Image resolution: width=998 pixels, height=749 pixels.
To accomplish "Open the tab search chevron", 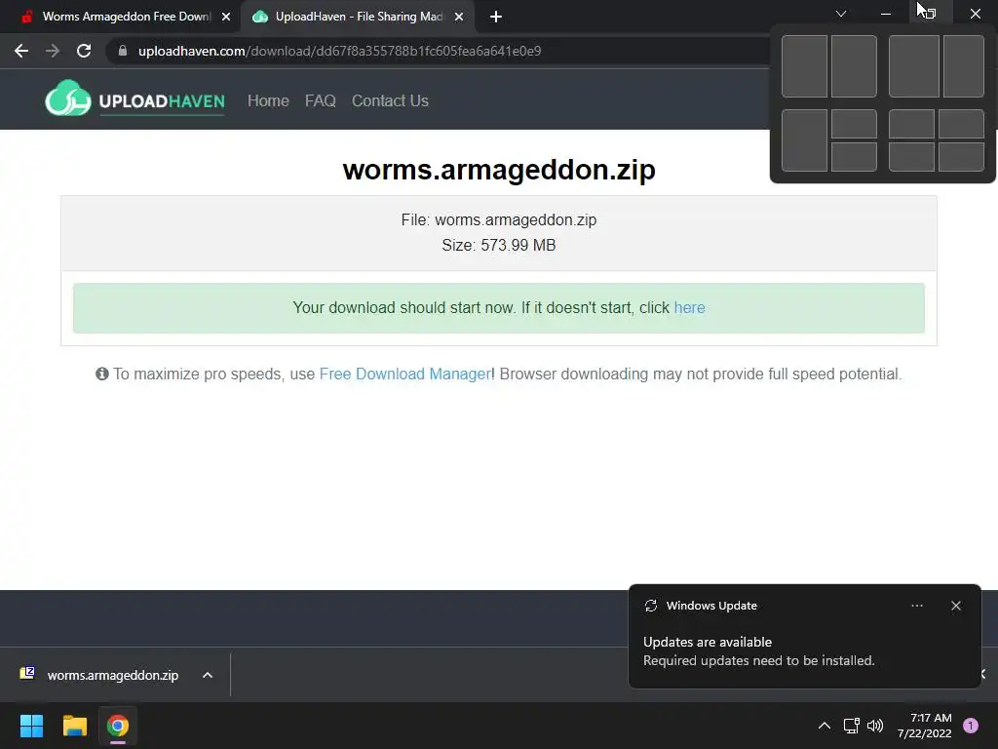I will tap(841, 14).
